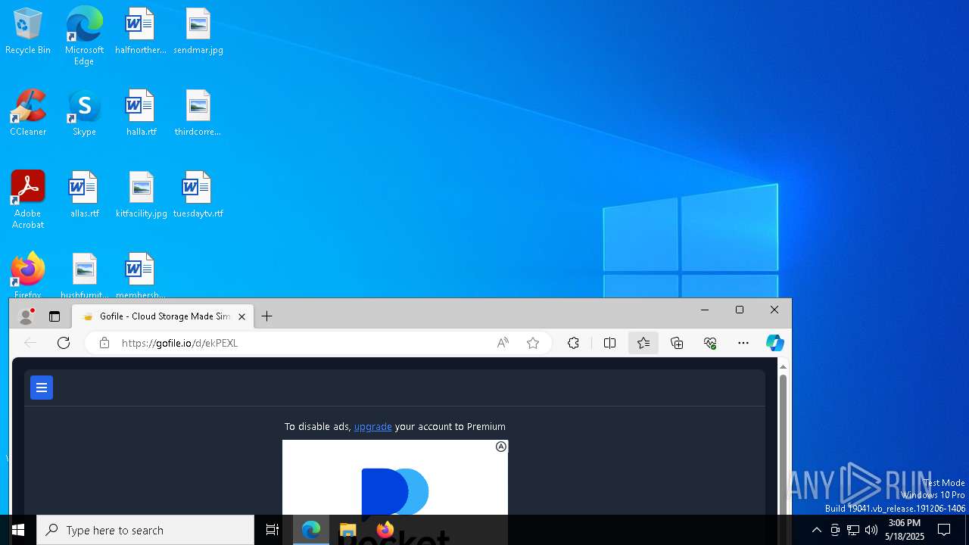Viewport: 969px width, 545px height.
Task: Open a new Edge tab
Action: [x=266, y=316]
